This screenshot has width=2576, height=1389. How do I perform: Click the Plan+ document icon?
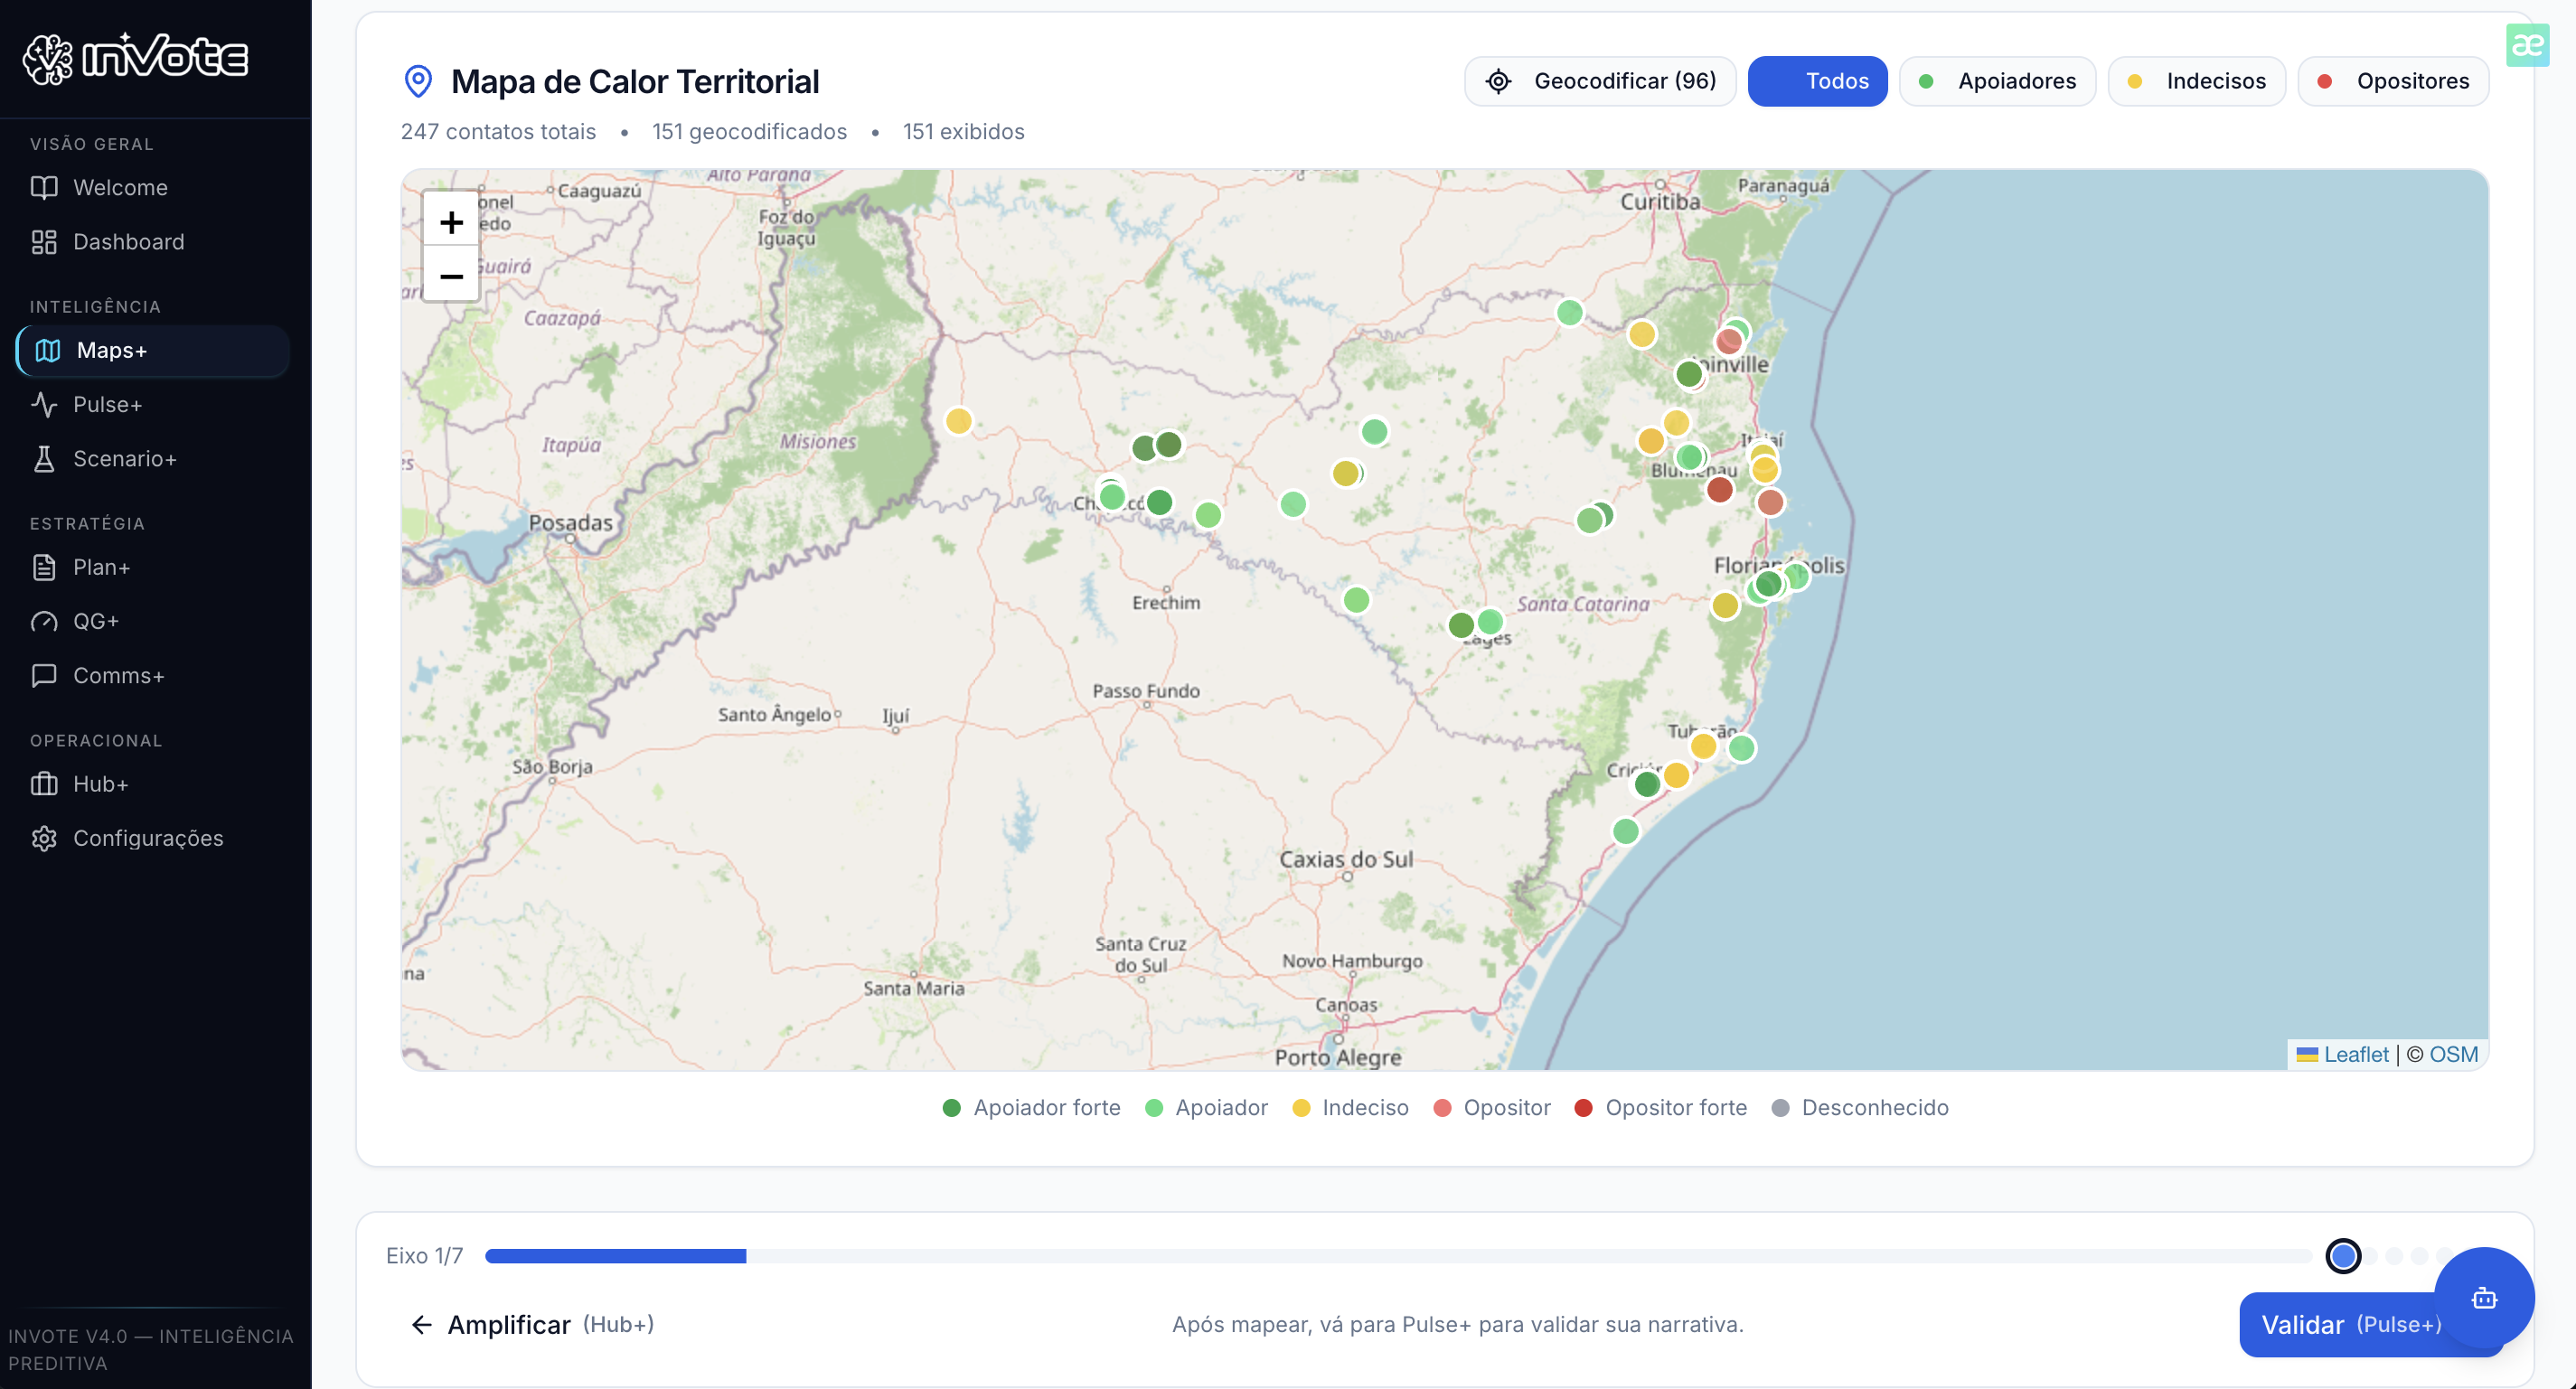click(44, 567)
